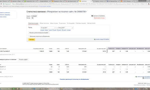
Task: Click the Перейти к кампании sidebar link
Action: [5, 12]
